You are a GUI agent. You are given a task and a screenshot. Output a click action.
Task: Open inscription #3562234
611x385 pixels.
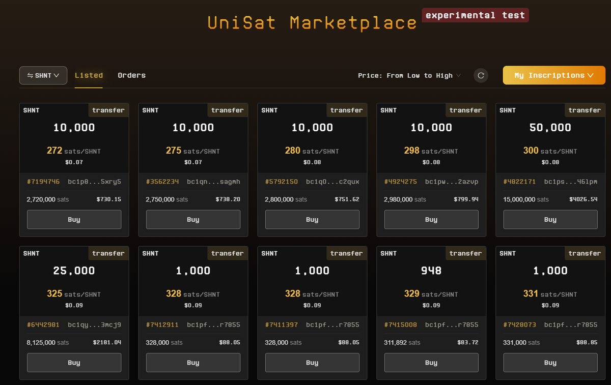pos(162,182)
